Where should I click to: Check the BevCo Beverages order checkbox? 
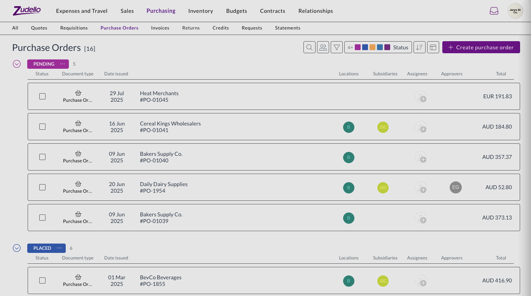coord(42,280)
